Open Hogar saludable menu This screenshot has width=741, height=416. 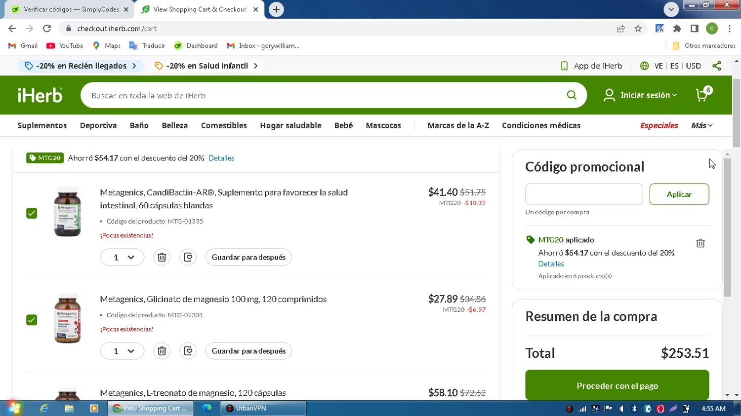tap(290, 125)
